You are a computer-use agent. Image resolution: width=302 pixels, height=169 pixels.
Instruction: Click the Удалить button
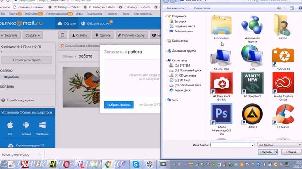coord(103,35)
